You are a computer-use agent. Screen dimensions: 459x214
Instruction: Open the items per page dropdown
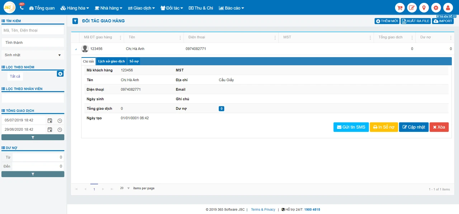click(x=125, y=188)
